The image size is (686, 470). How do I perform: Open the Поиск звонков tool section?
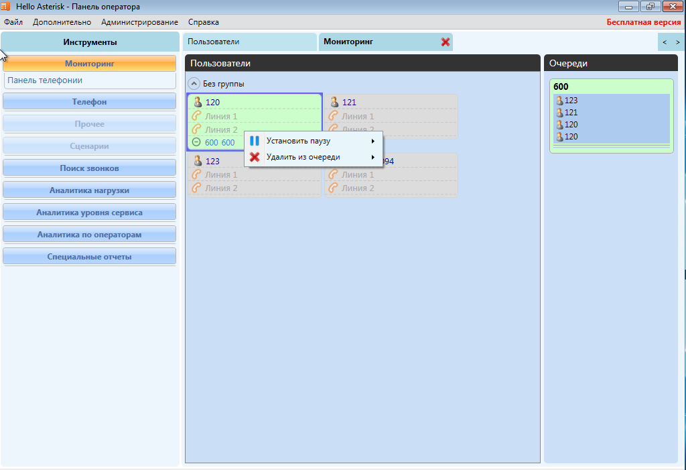89,168
